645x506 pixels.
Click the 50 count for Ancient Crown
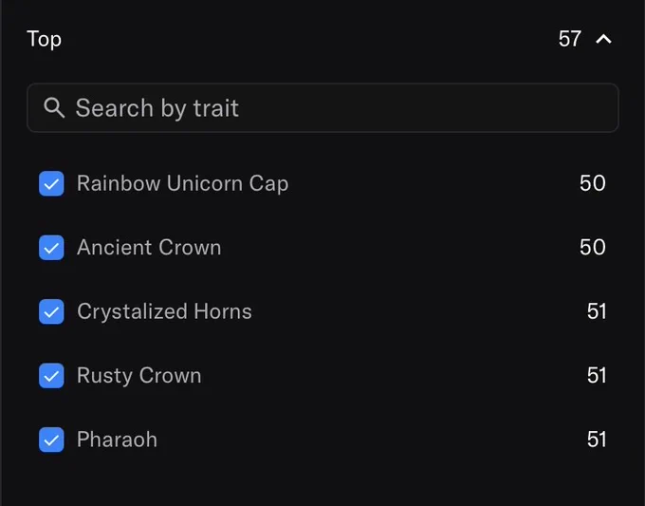coord(592,248)
